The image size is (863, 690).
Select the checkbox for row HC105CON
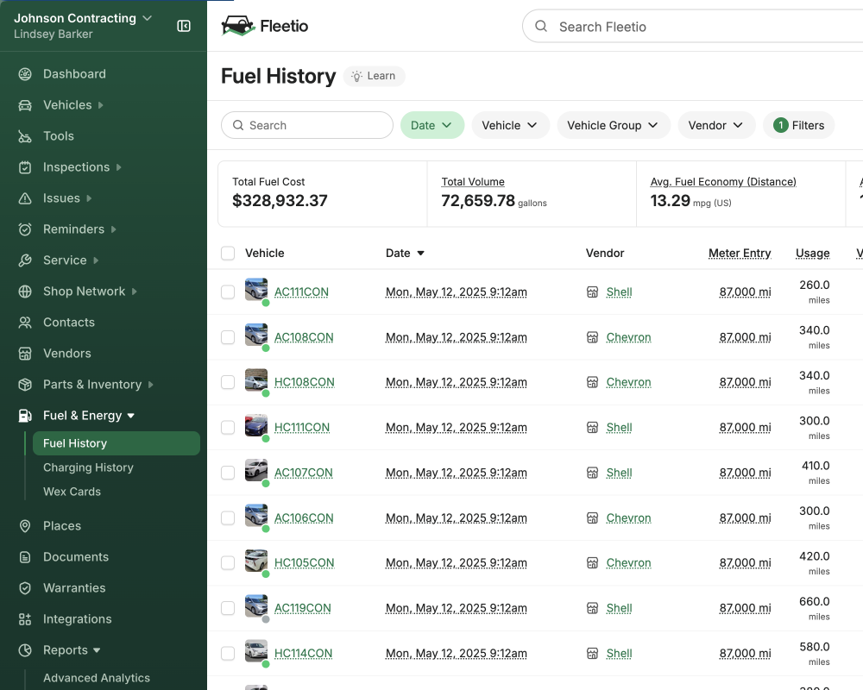click(x=228, y=563)
